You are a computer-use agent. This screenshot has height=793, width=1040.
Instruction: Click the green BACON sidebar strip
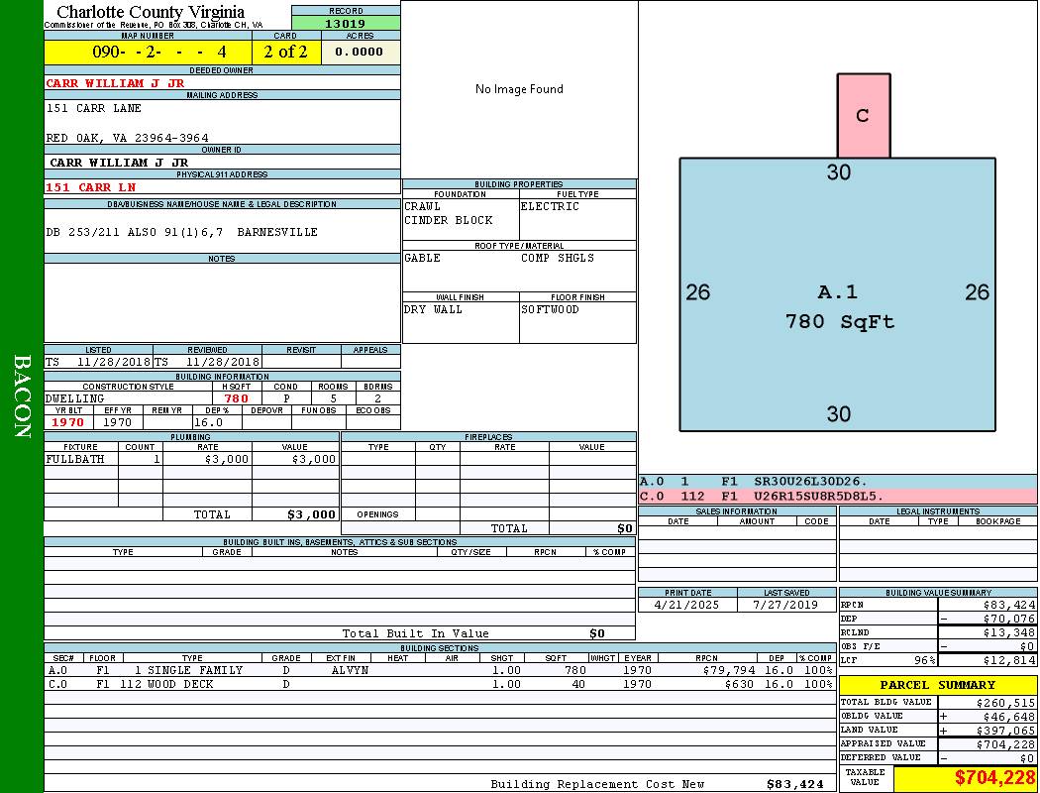click(22, 396)
